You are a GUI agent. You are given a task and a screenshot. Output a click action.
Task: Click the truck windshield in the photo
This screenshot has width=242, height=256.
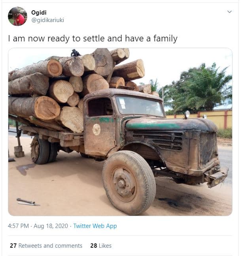pyautogui.click(x=138, y=106)
